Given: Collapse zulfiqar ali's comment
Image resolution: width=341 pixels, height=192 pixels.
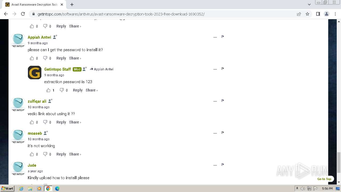Looking at the screenshot, I should tap(215, 101).
